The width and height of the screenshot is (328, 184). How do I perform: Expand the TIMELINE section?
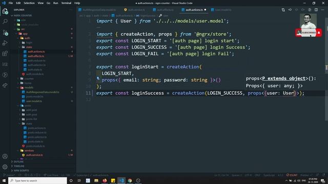(x=19, y=166)
